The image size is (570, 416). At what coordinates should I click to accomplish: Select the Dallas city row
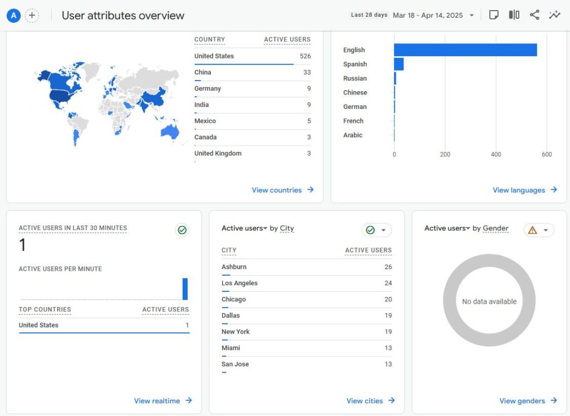[x=307, y=316]
